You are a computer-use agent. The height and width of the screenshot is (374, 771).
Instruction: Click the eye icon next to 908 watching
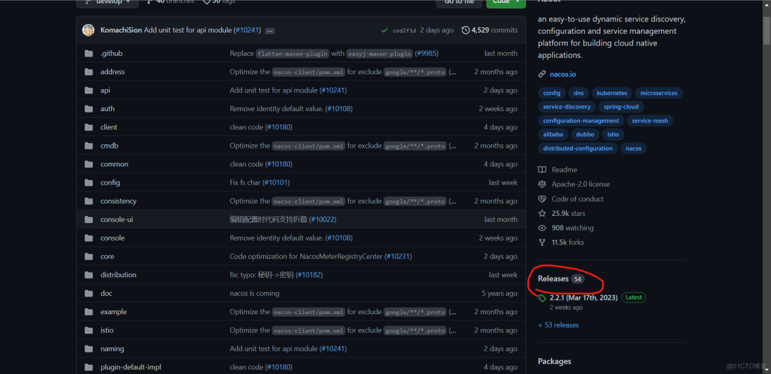tap(542, 228)
